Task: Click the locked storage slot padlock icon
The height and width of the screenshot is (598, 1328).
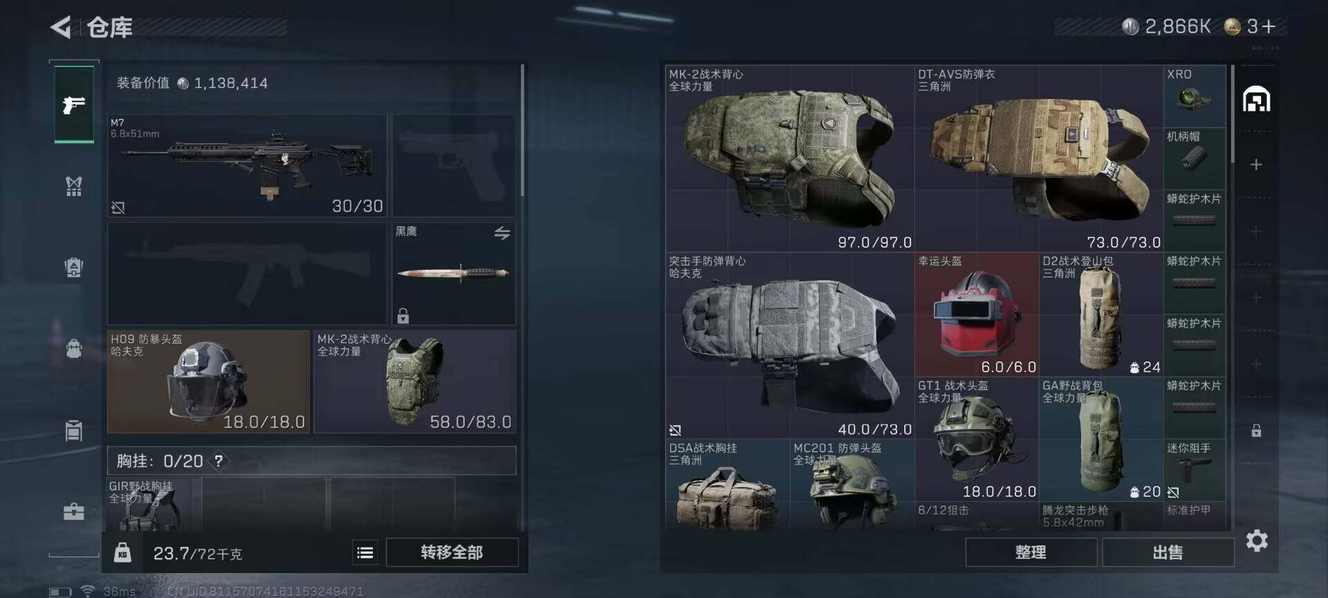Action: [1256, 431]
